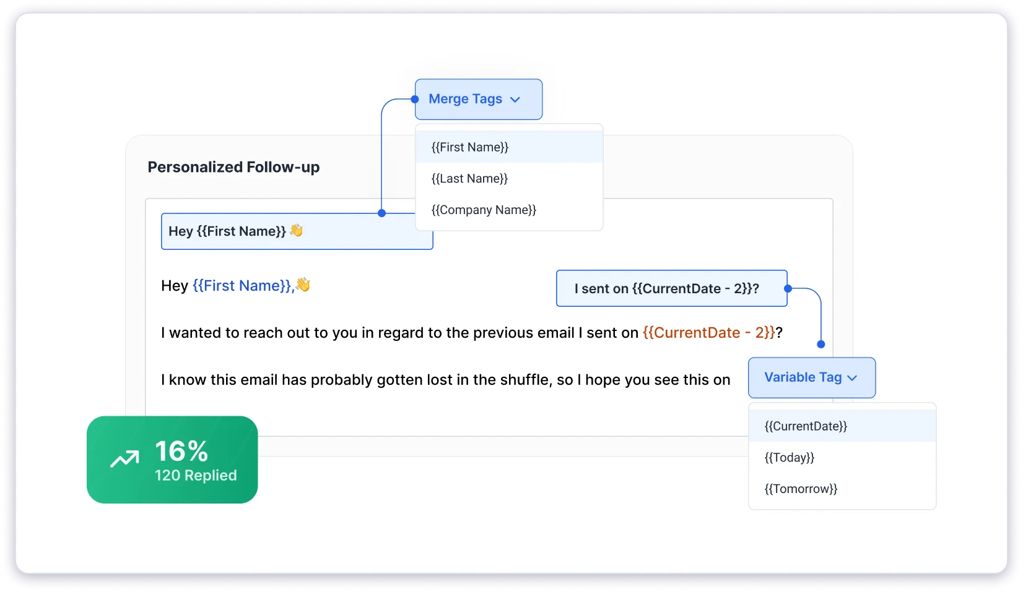Select the {{CurrentDate}} variable option
The image size is (1023, 592).
(842, 426)
